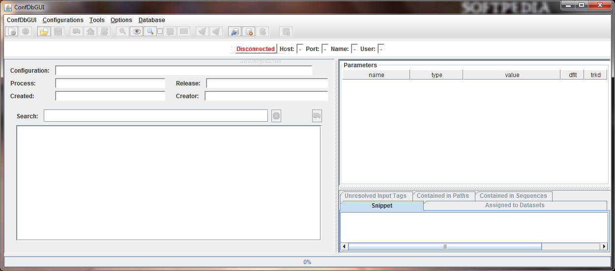This screenshot has width=615, height=271.
Task: Switch to the Contained in Sequences tab
Action: pyautogui.click(x=513, y=196)
